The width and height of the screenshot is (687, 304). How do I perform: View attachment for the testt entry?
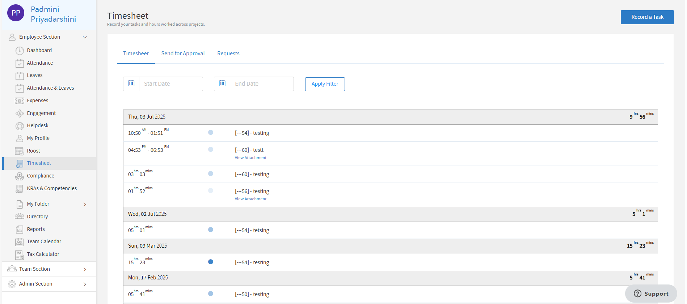[250, 158]
